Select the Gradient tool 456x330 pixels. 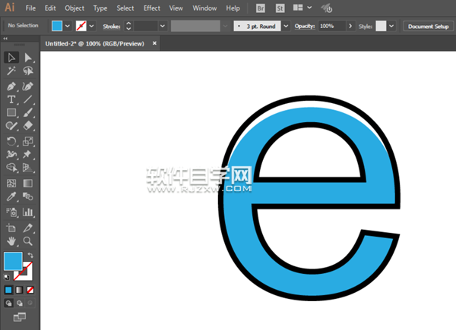point(28,183)
